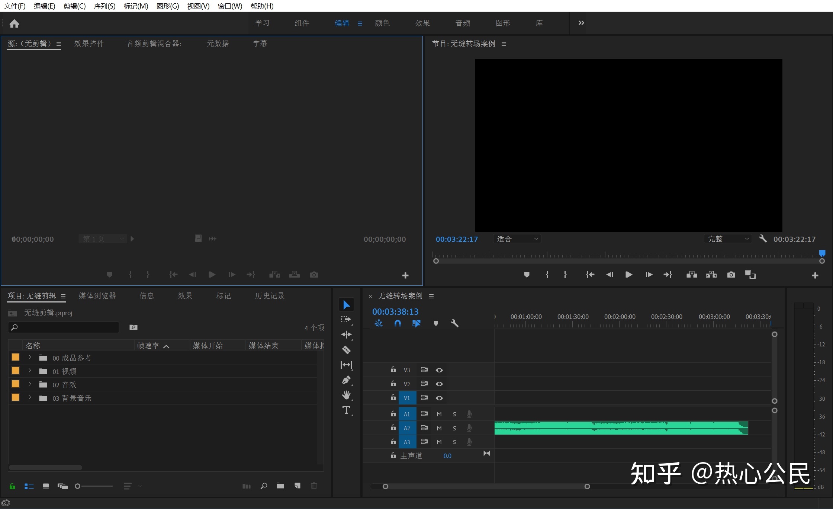Click Extract button in program monitor
Viewport: 833px width, 509px height.
click(711, 275)
